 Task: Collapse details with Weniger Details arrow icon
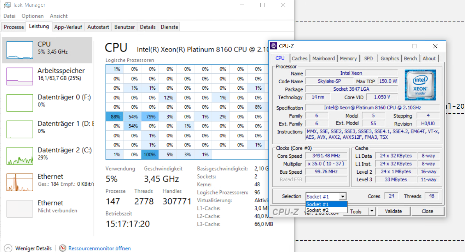point(8,248)
